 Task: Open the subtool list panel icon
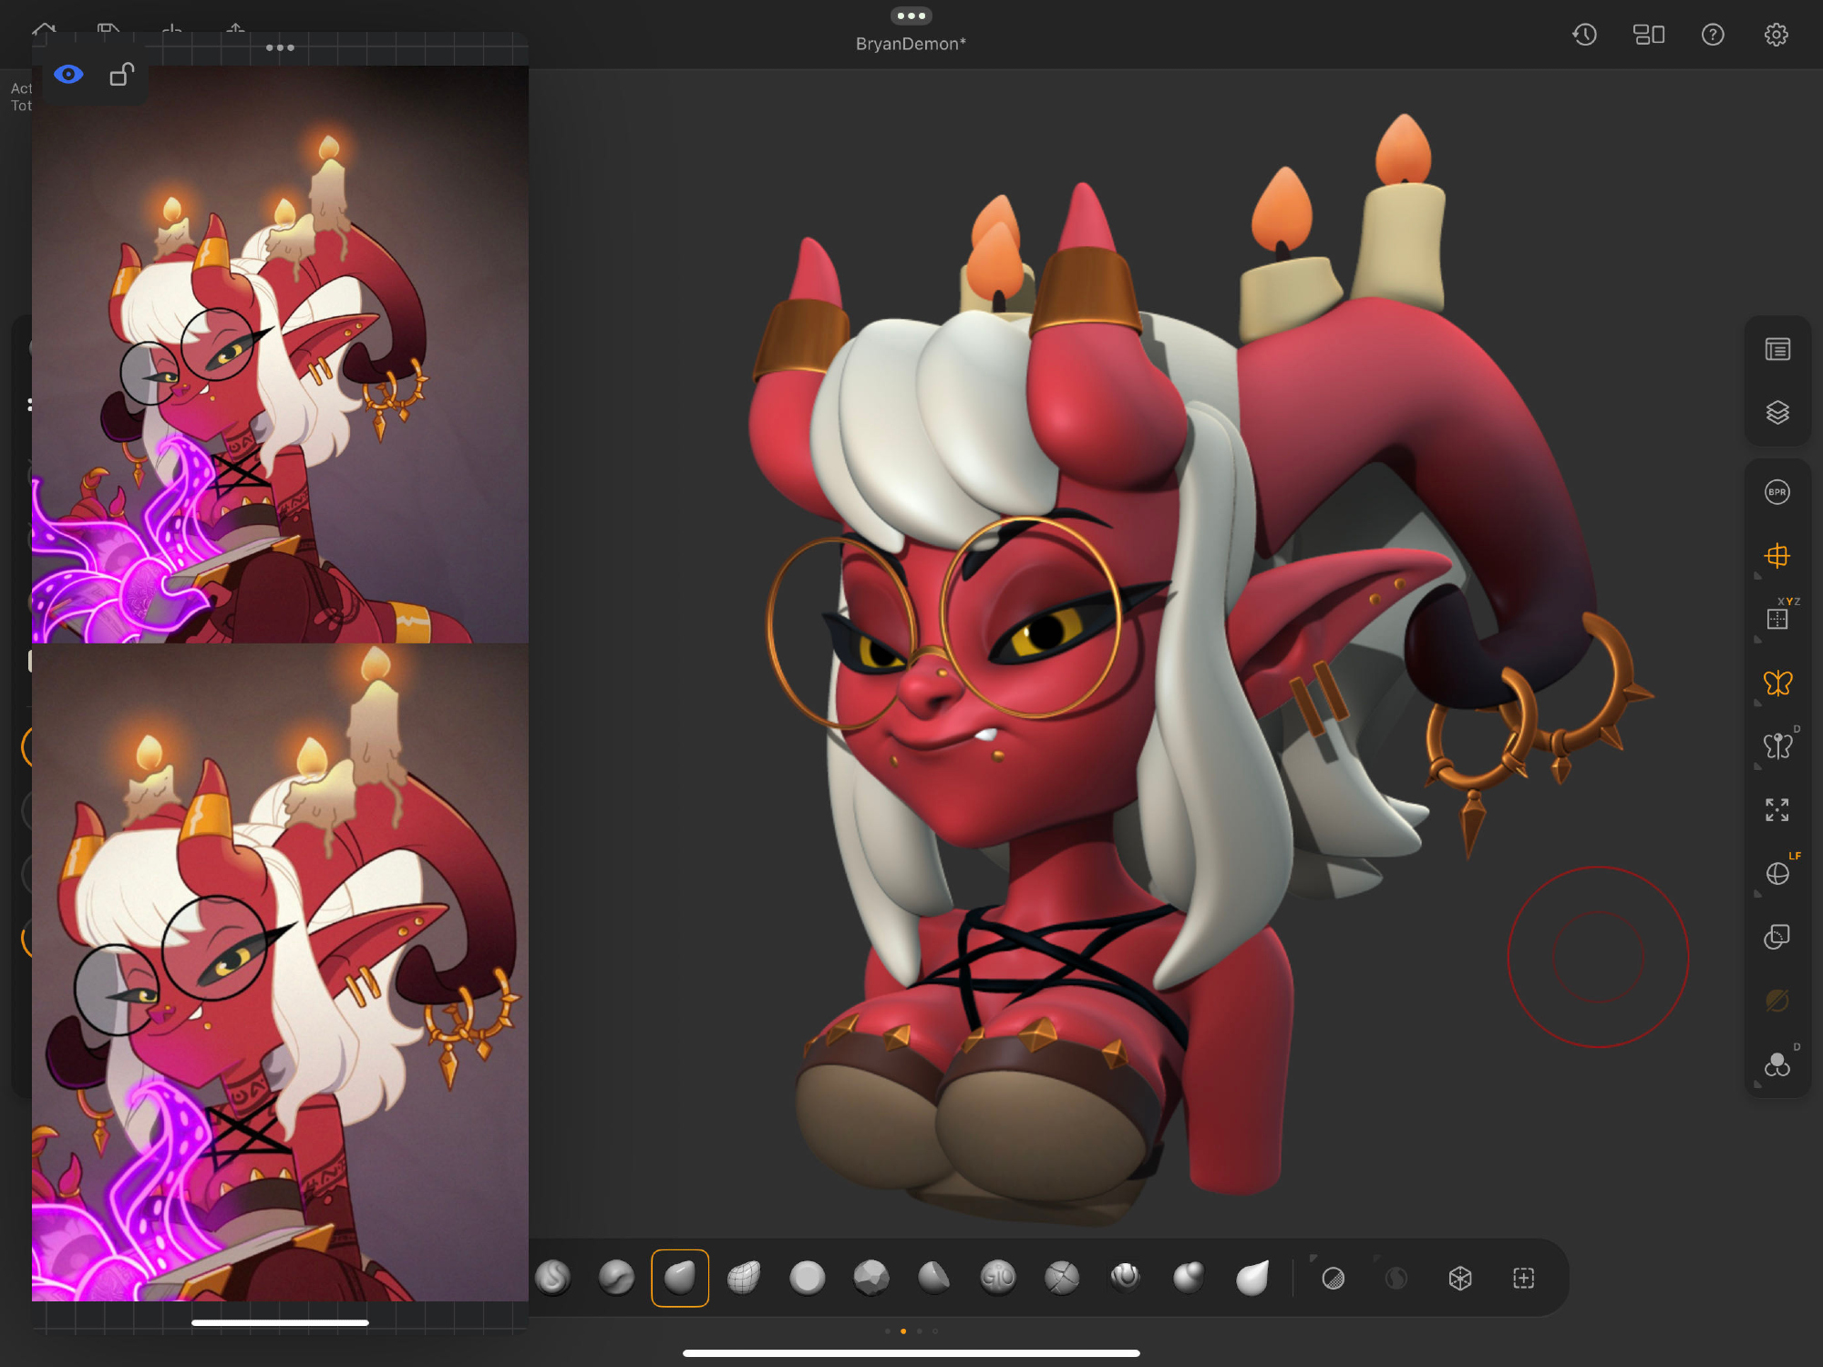pyautogui.click(x=1777, y=349)
